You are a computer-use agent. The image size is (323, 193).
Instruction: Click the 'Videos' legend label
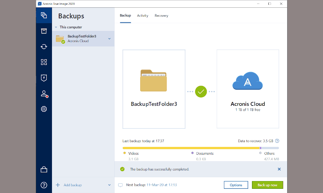133,153
